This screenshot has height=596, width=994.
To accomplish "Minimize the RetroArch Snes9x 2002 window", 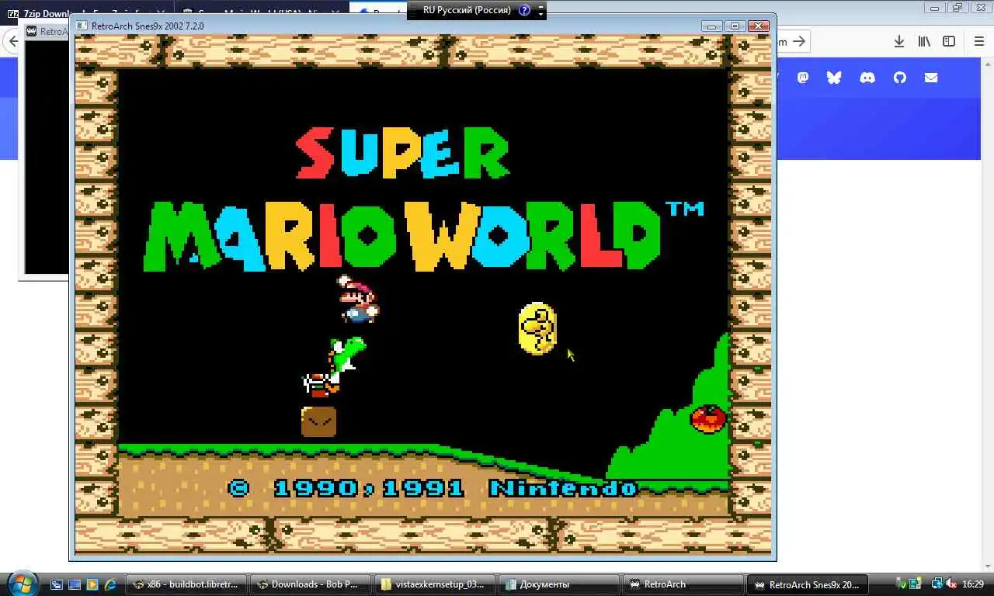I will pos(712,26).
